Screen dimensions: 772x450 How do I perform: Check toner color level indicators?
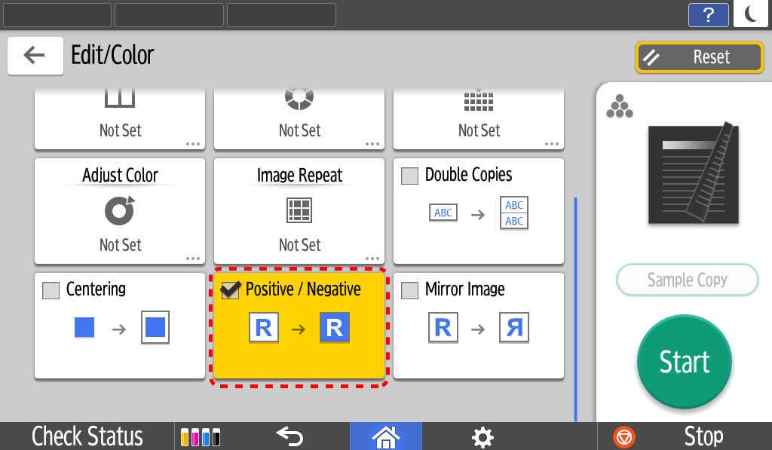pyautogui.click(x=200, y=436)
